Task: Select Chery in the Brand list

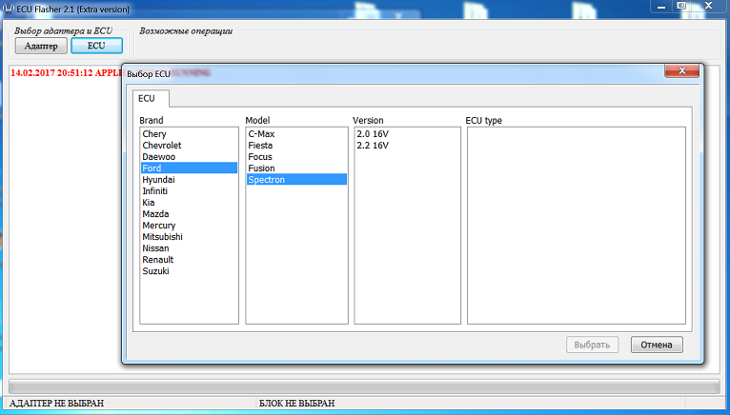Action: pos(189,134)
